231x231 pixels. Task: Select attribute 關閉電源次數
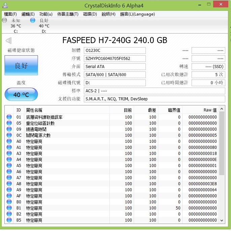[x=38, y=135]
